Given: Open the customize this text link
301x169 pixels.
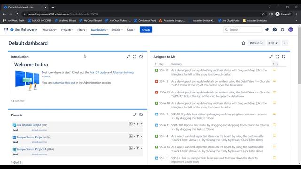Looking at the screenshot, I should pyautogui.click(x=63, y=83).
